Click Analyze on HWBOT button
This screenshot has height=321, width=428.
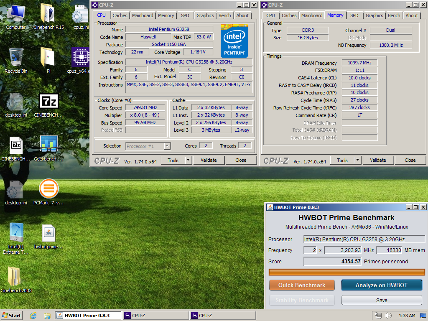(382, 285)
